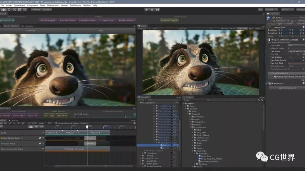This screenshot has width=305, height=171.
Task: Click the mute icon on Recorder Track
Action: click(x=40, y=144)
